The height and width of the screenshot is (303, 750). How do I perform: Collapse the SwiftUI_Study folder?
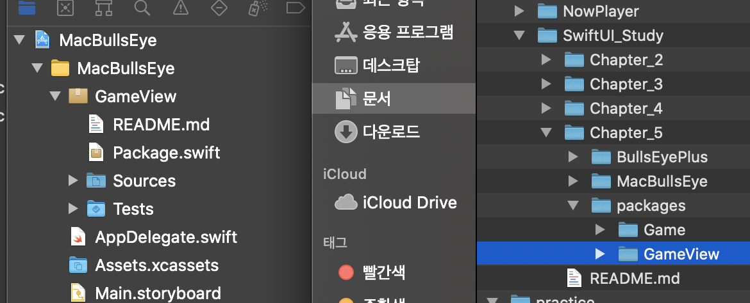519,35
